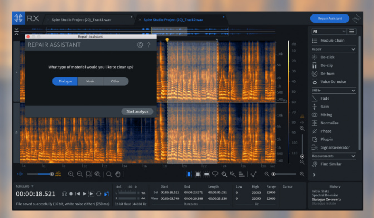This screenshot has width=374, height=218.
Task: Select Dialogue De-reverb in History
Action: click(x=326, y=199)
